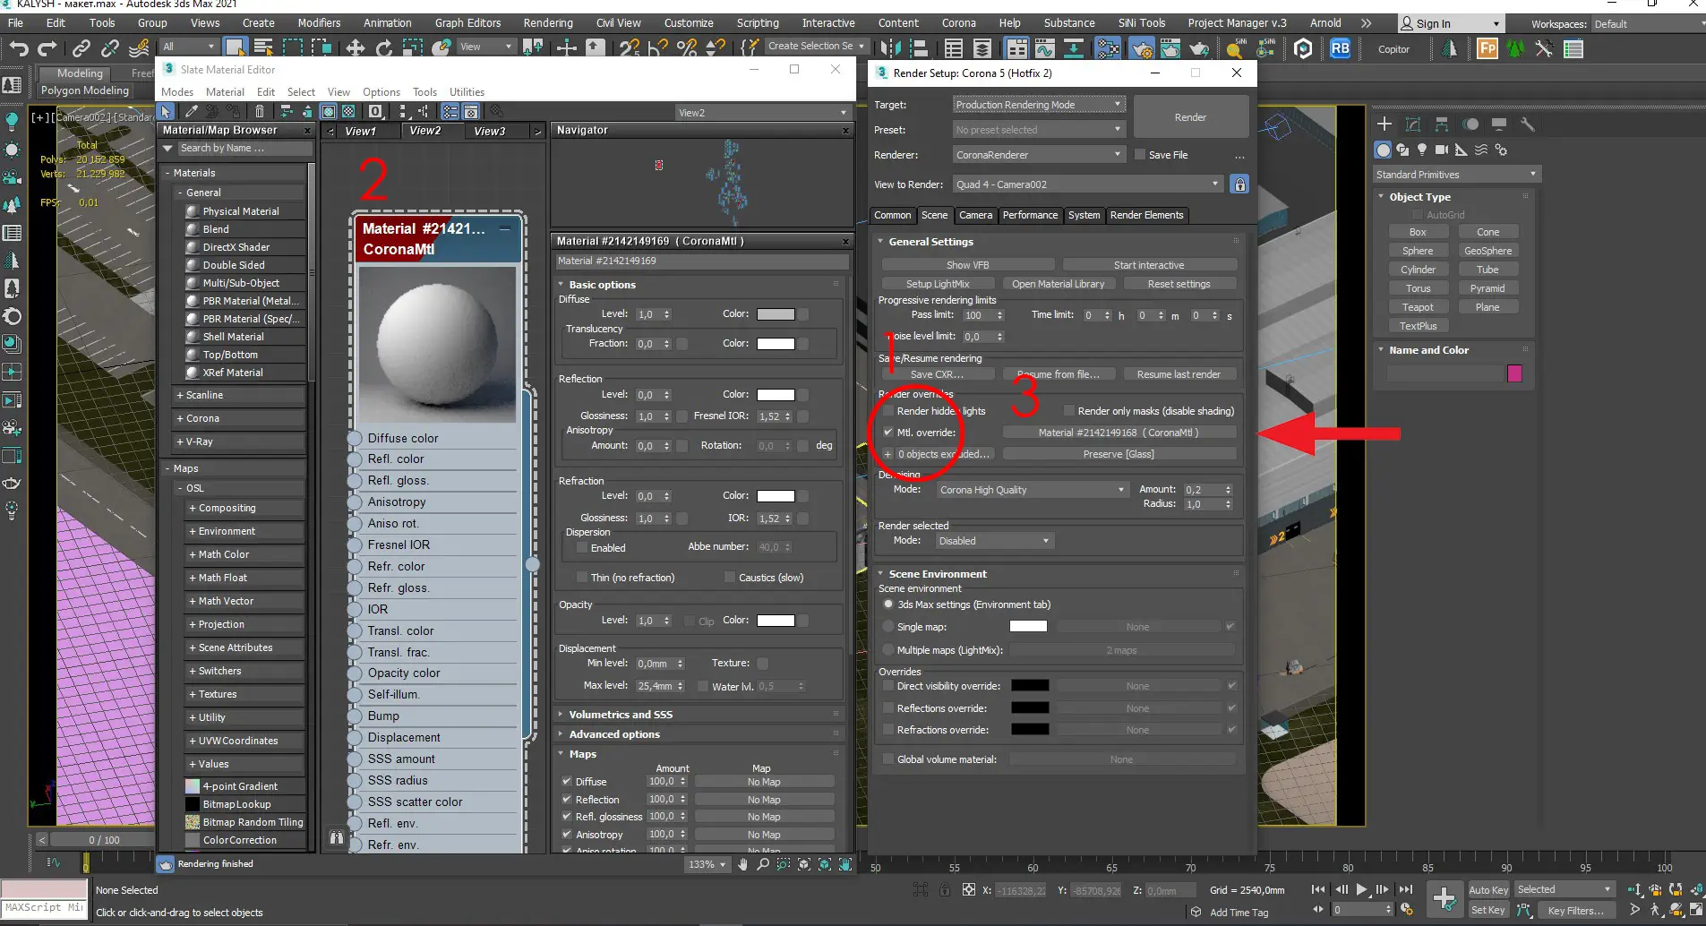This screenshot has height=926, width=1706.
Task: Open the Modes menu in Slate Material Editor
Action: 177,92
